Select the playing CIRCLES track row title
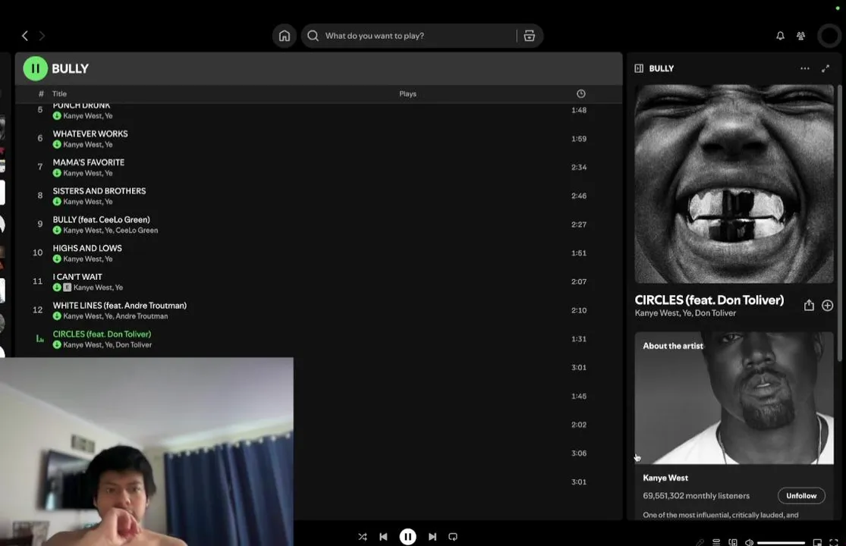 coord(102,334)
